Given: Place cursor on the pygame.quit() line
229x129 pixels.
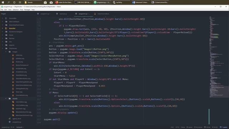Looking at the screenshot, I should coord(52,119).
